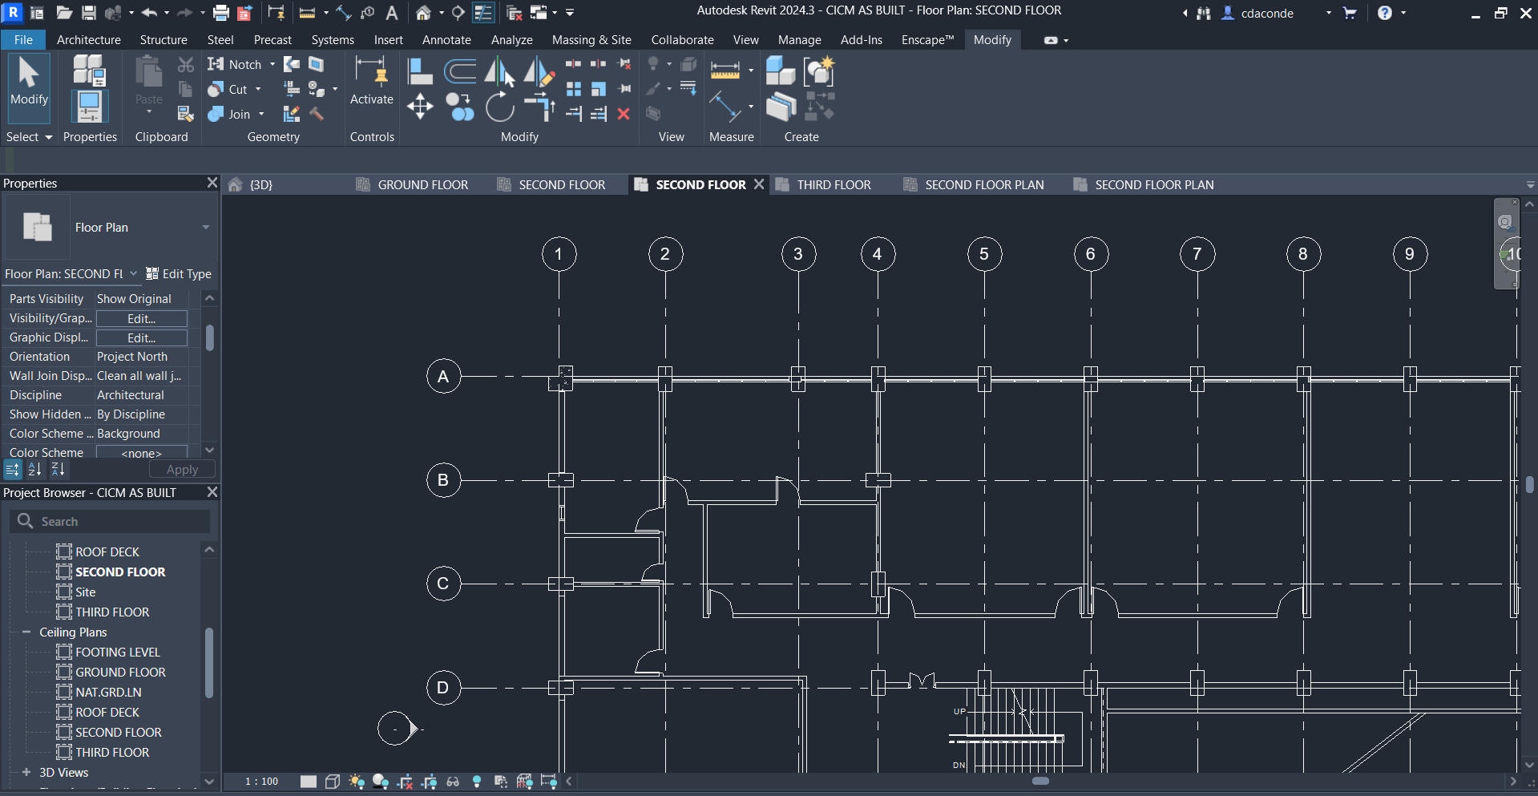Toggle Crop View in view control bar
The width and height of the screenshot is (1538, 796).
(406, 782)
